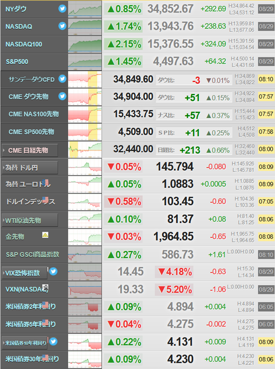Click the US flag on 米国債券30年利回り
The width and height of the screenshot is (275, 369).
click(45, 358)
